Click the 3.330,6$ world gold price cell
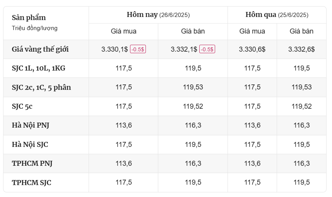Viewport: 332px width, 197px height. (252, 49)
